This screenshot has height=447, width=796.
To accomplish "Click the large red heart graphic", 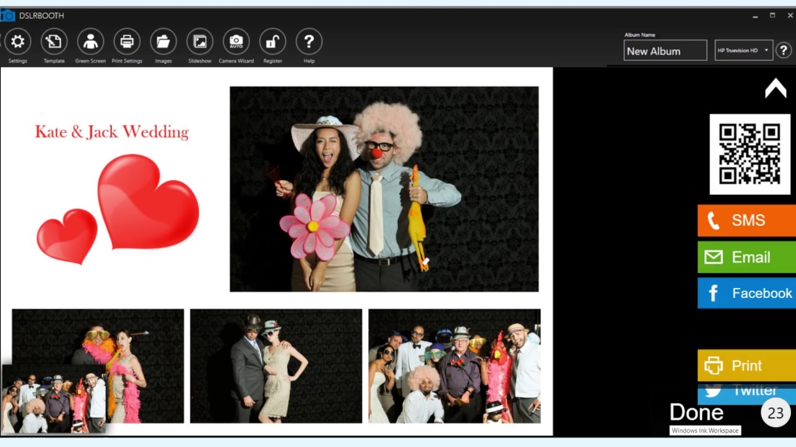I will (148, 201).
